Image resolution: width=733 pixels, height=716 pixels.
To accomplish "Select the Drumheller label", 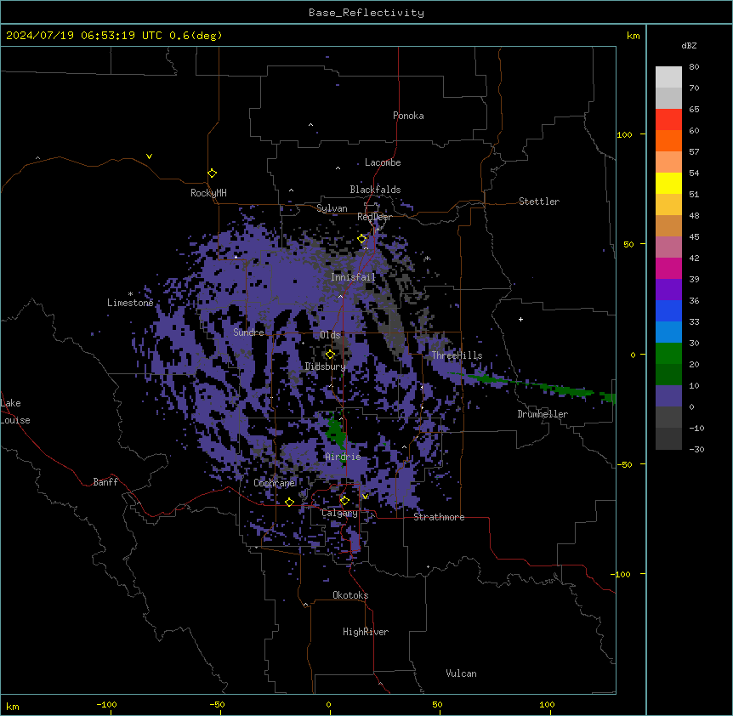I will point(543,414).
